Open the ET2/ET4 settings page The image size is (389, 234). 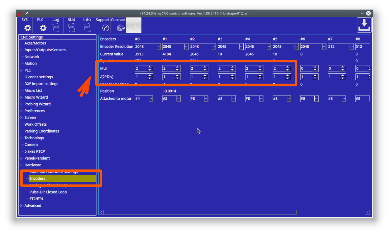pyautogui.click(x=36, y=199)
